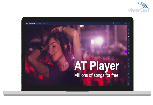Maximize the BlueStacks window

[x=123, y=23]
